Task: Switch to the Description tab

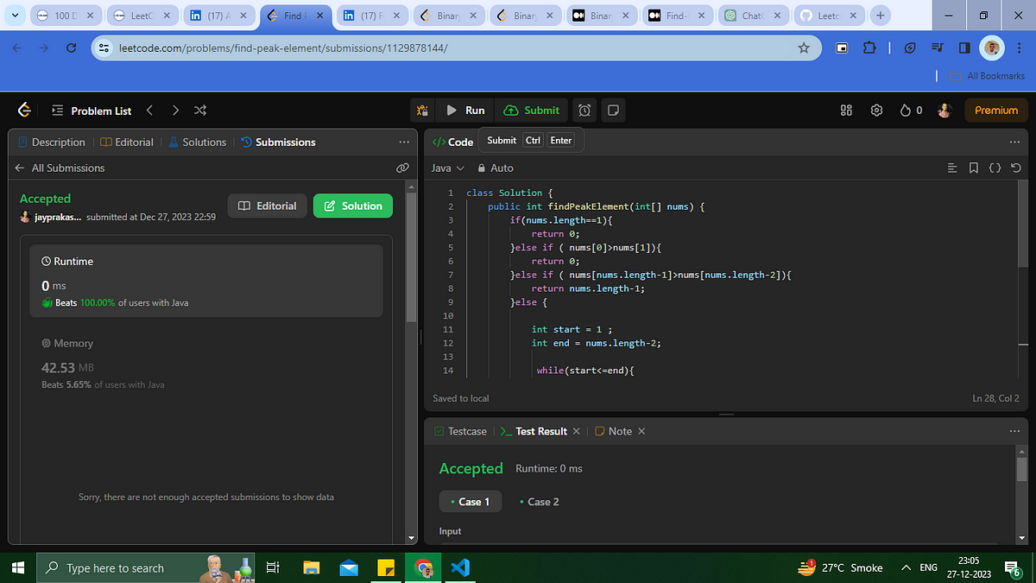Action: pyautogui.click(x=52, y=142)
